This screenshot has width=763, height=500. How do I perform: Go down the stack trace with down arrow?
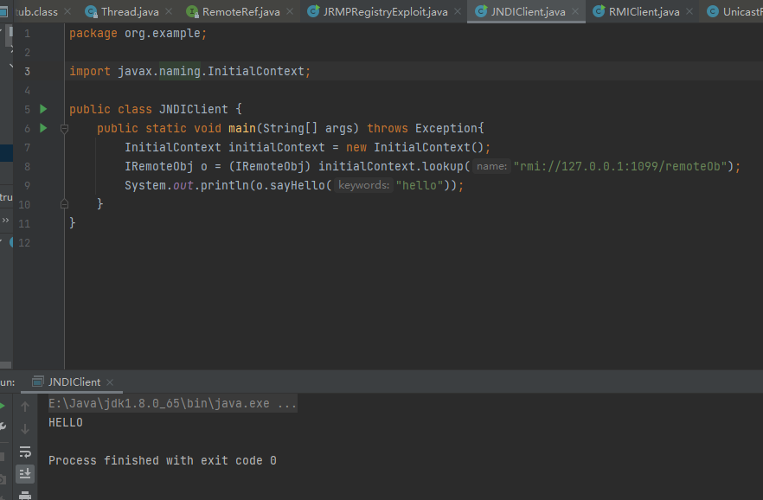click(x=25, y=429)
